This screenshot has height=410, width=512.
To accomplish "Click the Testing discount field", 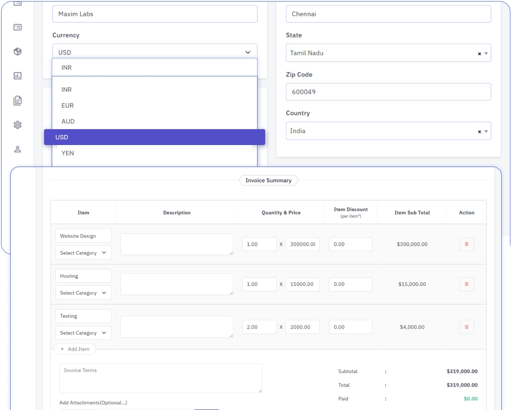I will tap(351, 327).
